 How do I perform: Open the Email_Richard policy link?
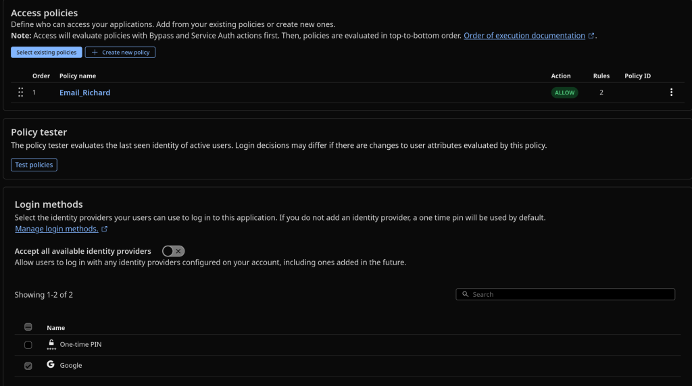coord(84,92)
